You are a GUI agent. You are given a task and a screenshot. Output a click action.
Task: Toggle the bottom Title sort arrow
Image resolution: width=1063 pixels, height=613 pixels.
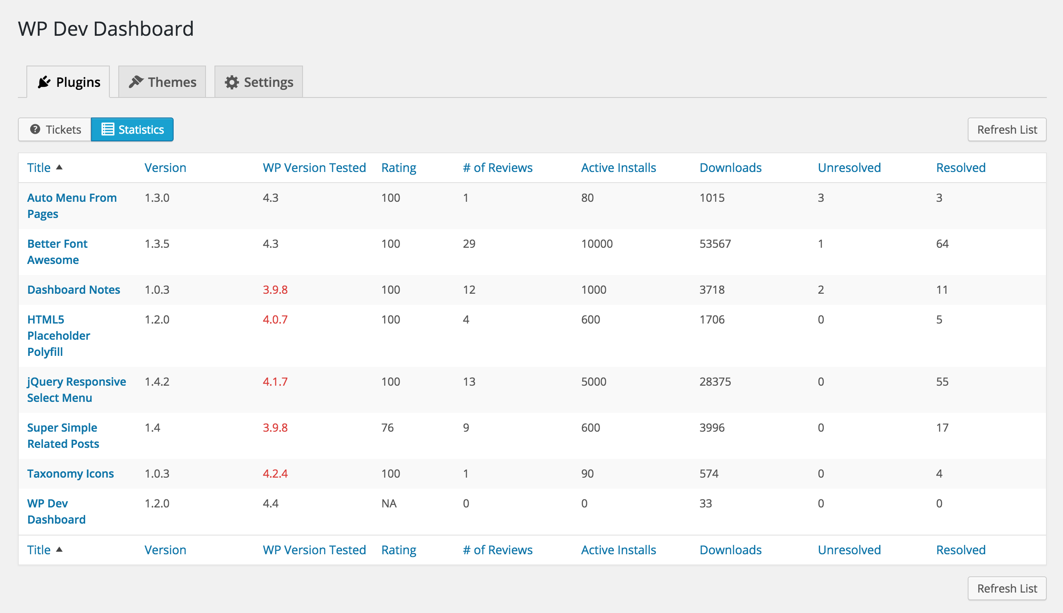point(60,550)
